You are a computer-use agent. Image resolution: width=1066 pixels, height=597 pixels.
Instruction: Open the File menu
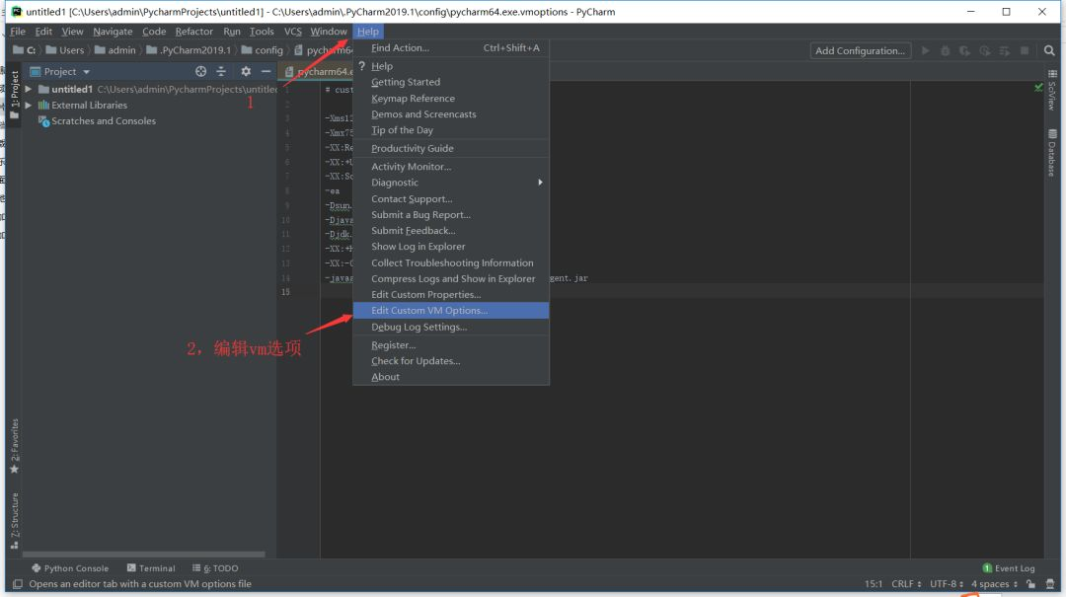click(x=18, y=32)
